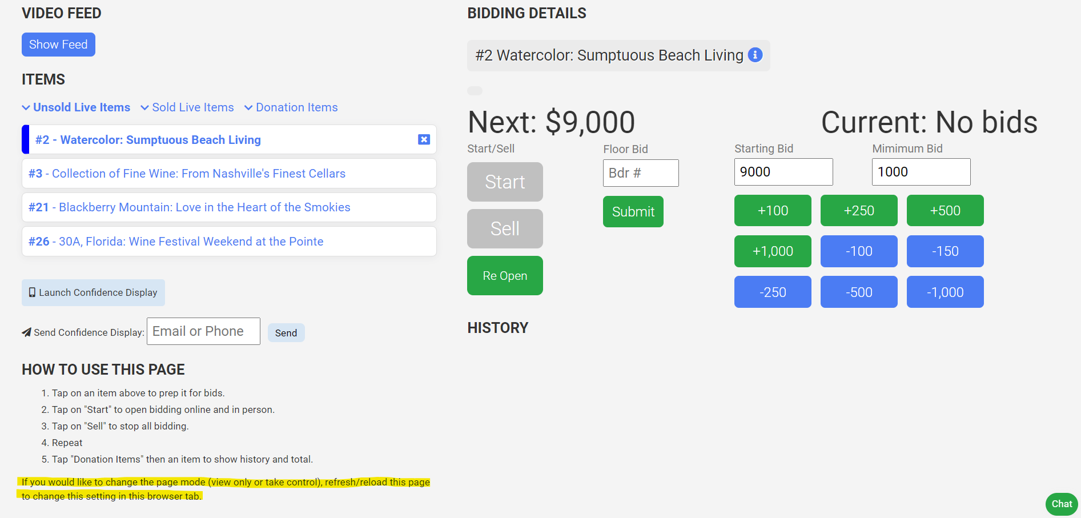Click the paper plane Send Confidence icon
Viewport: 1081px width, 518px height.
tap(26, 332)
